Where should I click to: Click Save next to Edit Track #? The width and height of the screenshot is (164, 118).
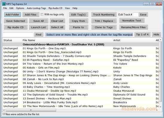(x=143, y=15)
